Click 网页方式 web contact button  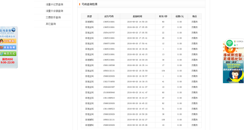[x=8, y=54]
